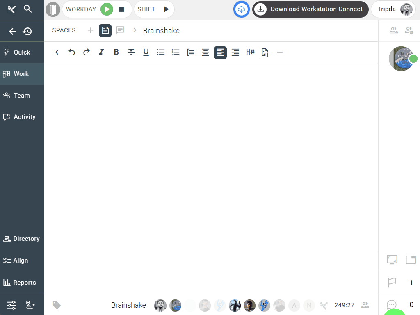Center align the text
420x315 pixels.
click(205, 52)
